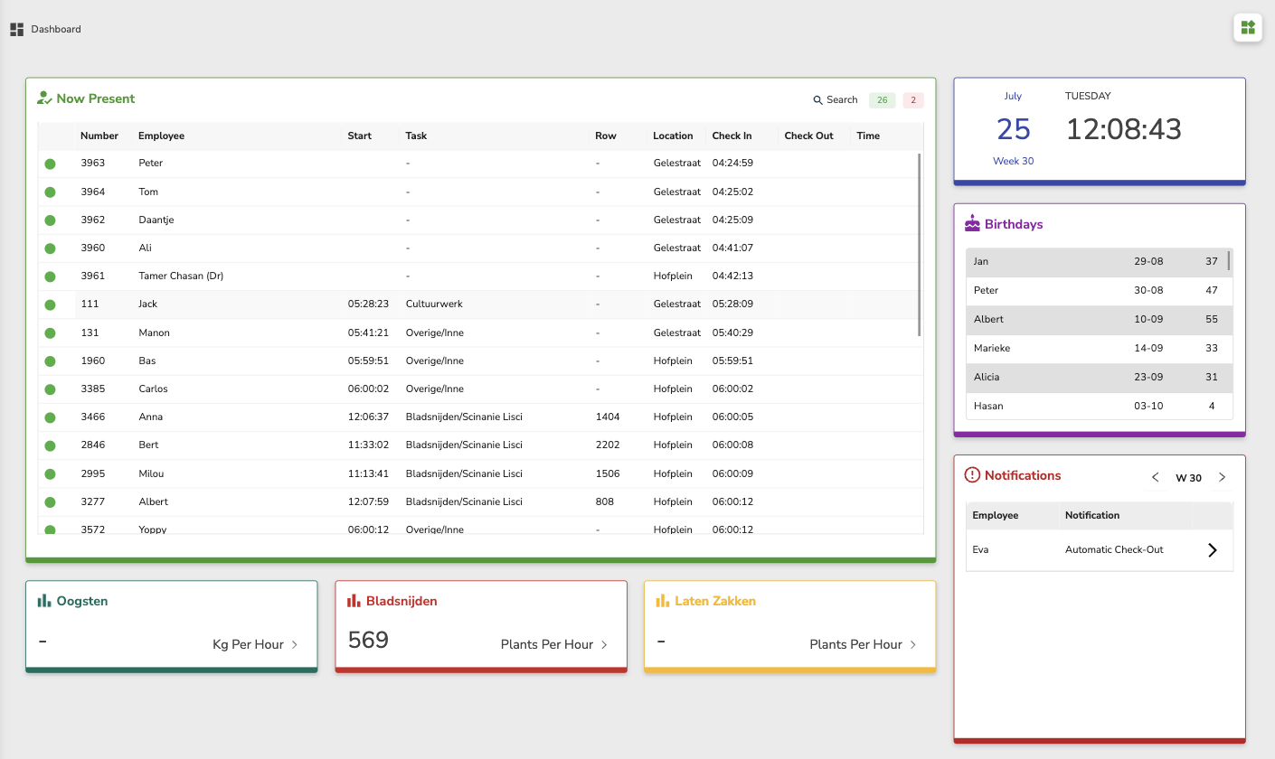This screenshot has height=759, width=1275.
Task: Click the Employee column header
Action: (x=161, y=136)
